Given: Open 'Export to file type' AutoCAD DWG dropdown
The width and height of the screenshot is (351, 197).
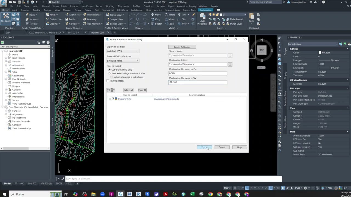Looking at the screenshot, I should (x=123, y=51).
